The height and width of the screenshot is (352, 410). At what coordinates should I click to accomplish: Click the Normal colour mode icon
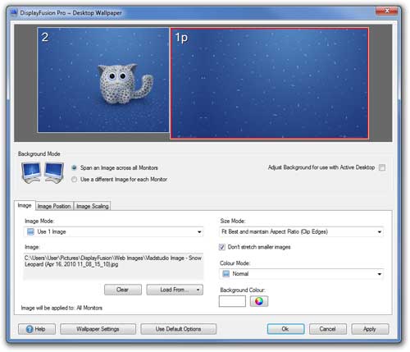coord(225,274)
